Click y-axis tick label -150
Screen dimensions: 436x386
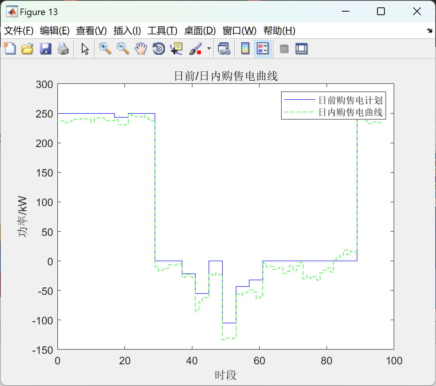click(43, 350)
